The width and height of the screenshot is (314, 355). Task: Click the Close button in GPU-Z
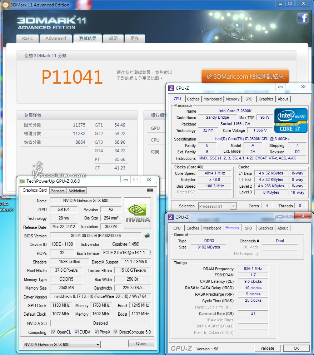[x=141, y=344]
